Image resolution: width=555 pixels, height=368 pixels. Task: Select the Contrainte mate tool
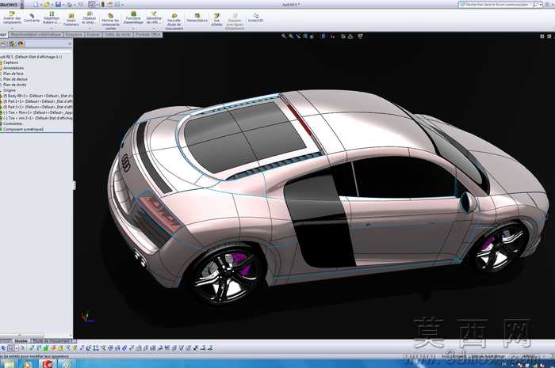[x=32, y=18]
